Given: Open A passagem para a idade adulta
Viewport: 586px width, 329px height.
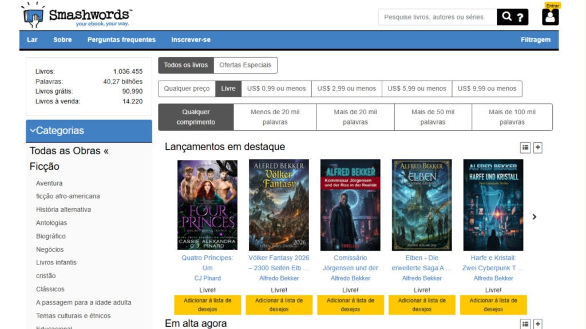Looking at the screenshot, I should point(84,303).
